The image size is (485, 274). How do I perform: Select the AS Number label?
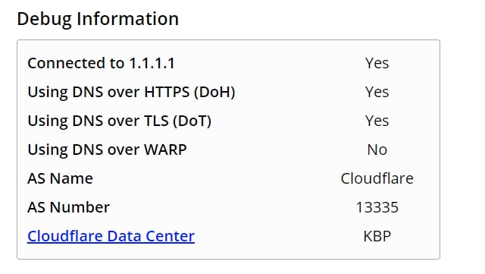click(x=69, y=207)
